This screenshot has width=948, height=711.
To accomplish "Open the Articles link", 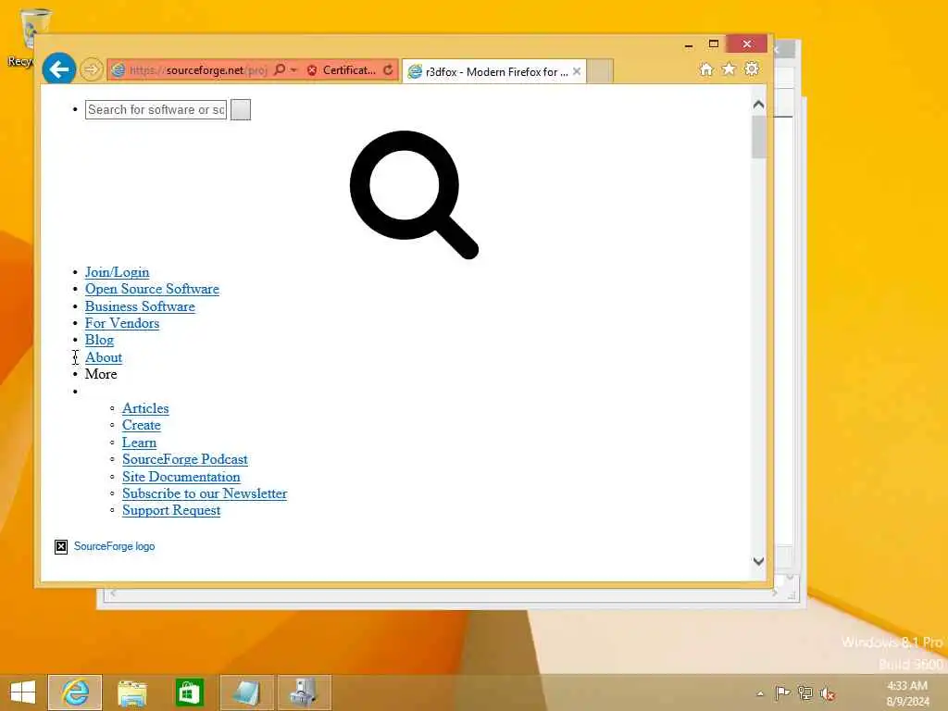I will pyautogui.click(x=145, y=408).
